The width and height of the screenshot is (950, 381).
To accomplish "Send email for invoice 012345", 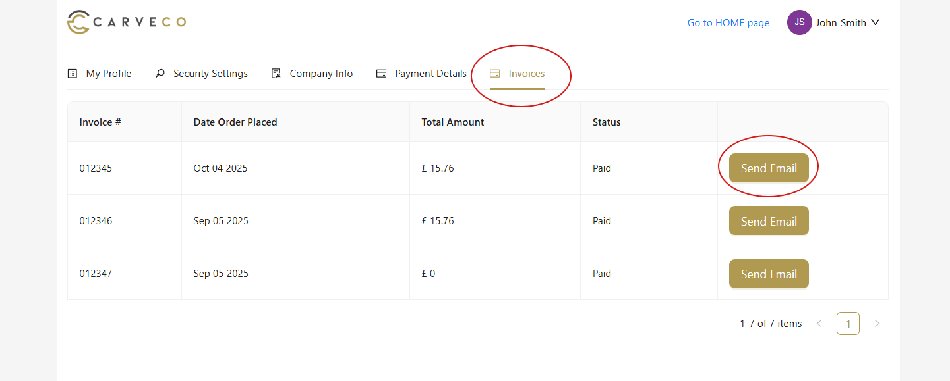I will [769, 168].
